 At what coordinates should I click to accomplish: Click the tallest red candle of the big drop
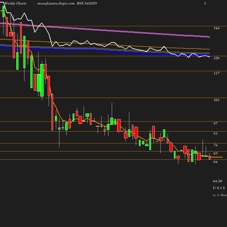[x=52, y=112]
